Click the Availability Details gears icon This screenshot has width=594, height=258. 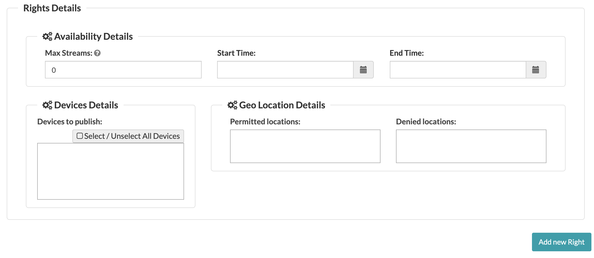(x=47, y=36)
